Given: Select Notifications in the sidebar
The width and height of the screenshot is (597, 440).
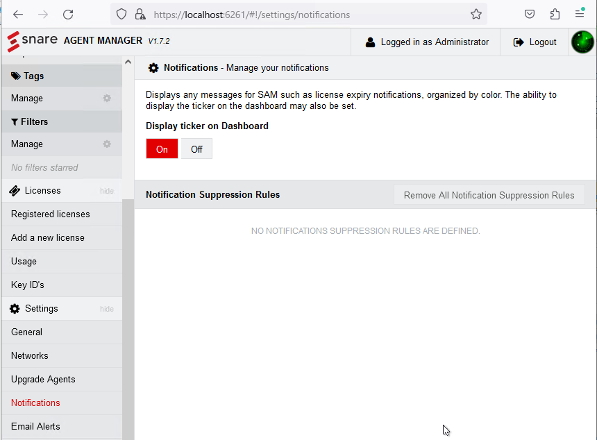Looking at the screenshot, I should click(x=62, y=403).
